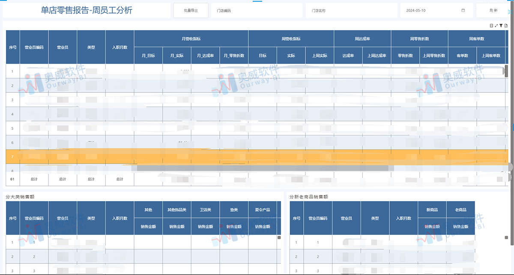The image size is (514, 275).
Task: Select the 客单数 header under 周客单数
Action: click(x=463, y=56)
